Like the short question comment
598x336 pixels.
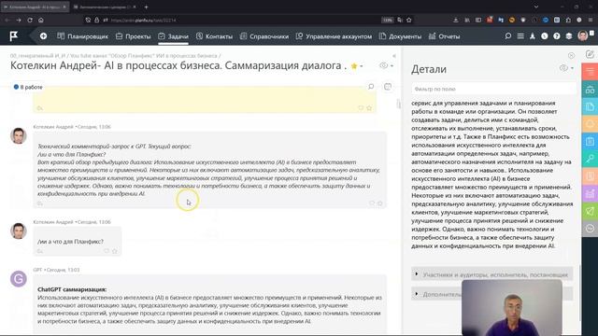(107, 251)
